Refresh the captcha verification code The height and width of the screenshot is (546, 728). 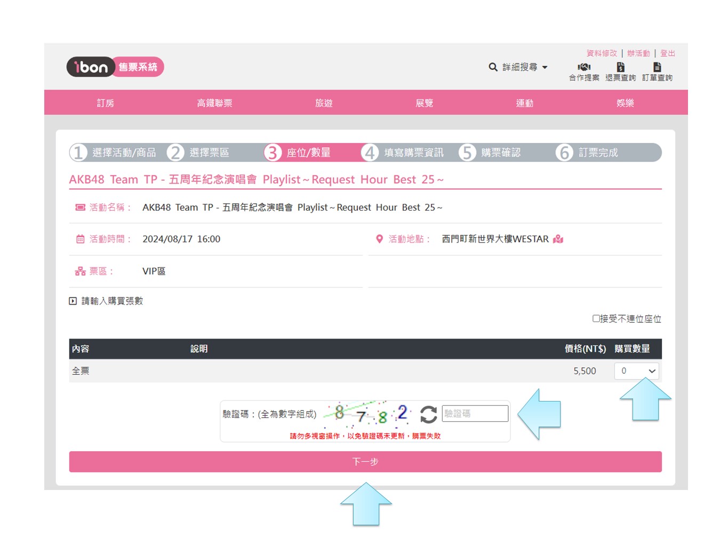(x=428, y=414)
